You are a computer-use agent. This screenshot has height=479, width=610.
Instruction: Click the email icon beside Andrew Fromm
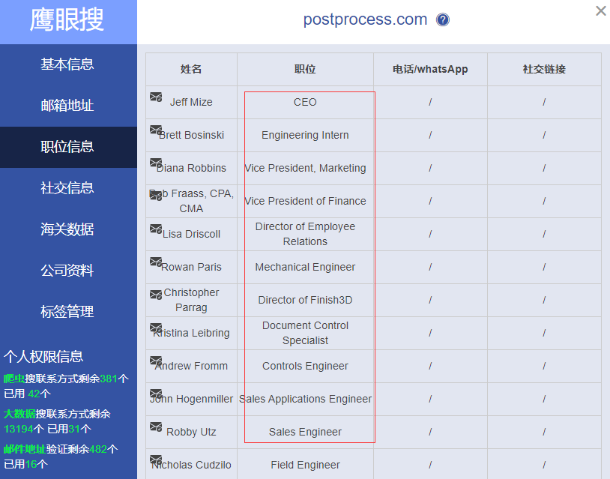coord(156,361)
